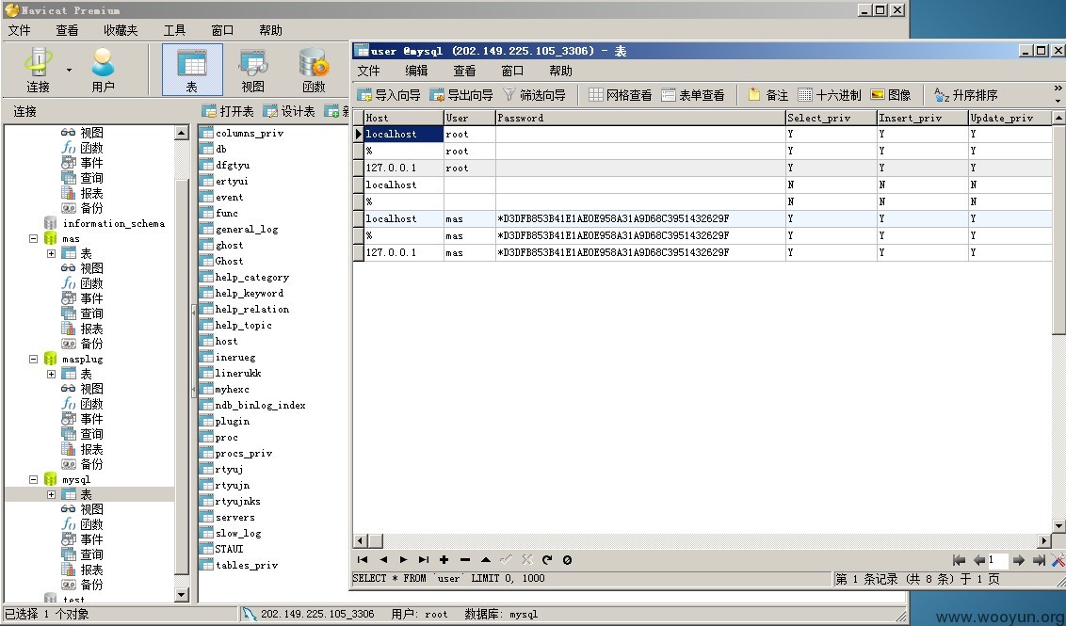
Task: Go to last page arrow button
Action: click(1039, 560)
